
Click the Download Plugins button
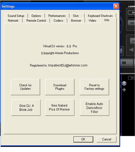[x=60, y=87]
